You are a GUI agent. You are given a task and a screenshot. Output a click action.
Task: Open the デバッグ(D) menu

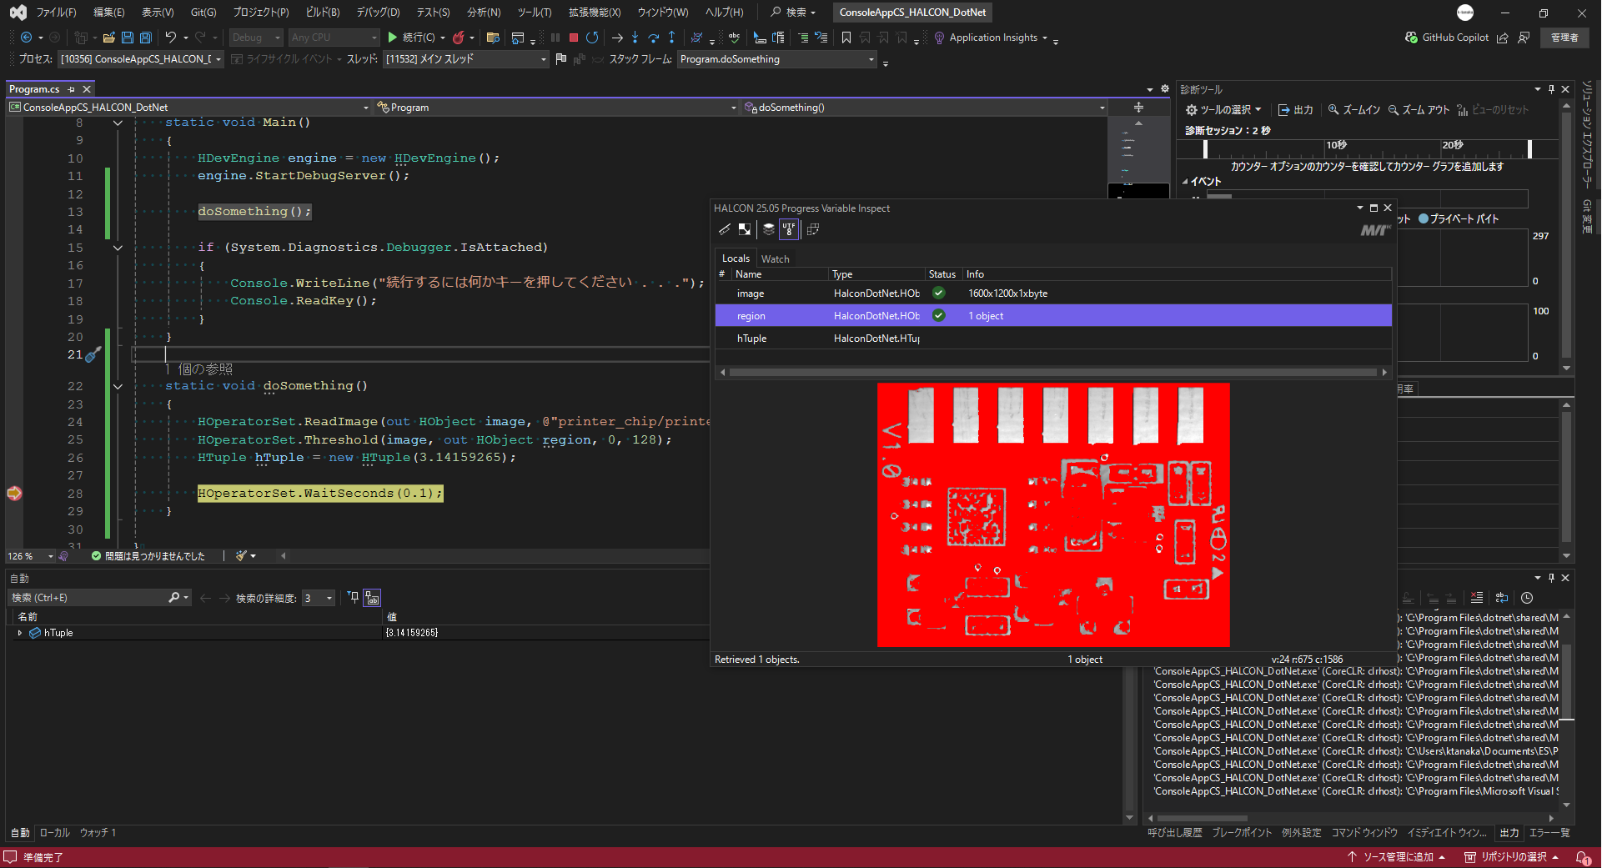pyautogui.click(x=378, y=13)
